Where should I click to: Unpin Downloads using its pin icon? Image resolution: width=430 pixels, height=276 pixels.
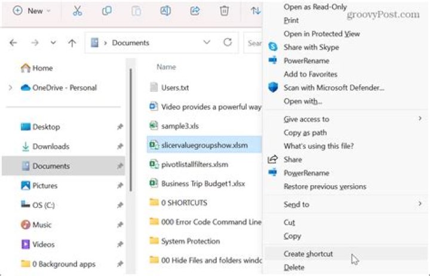pos(120,146)
